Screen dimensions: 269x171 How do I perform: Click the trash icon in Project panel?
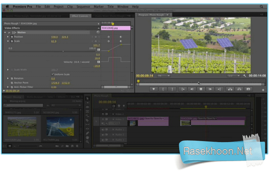point(77,146)
